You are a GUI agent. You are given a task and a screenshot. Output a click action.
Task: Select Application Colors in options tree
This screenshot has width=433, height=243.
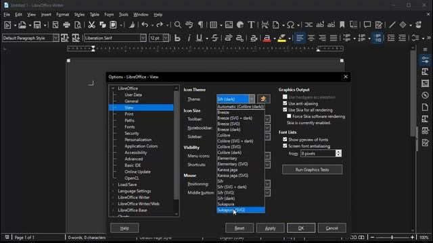(x=141, y=146)
